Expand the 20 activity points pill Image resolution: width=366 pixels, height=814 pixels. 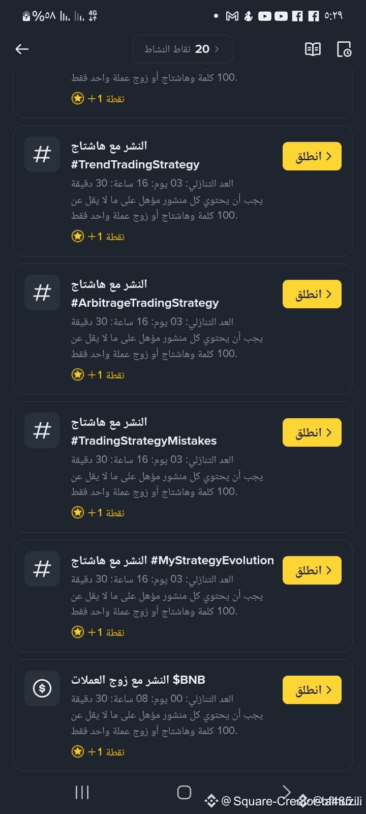click(182, 49)
